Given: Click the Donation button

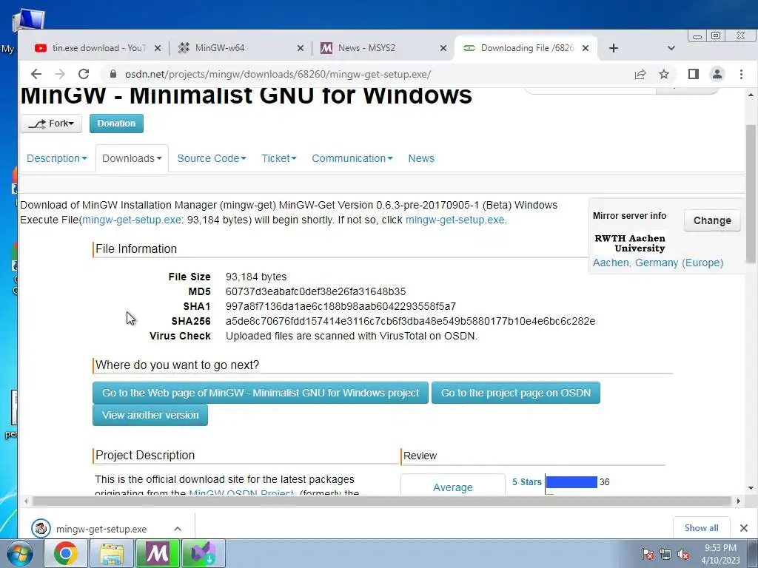Looking at the screenshot, I should 116,124.
